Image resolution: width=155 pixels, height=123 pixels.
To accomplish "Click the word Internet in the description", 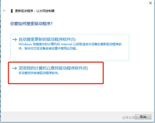I will (x=67, y=44).
